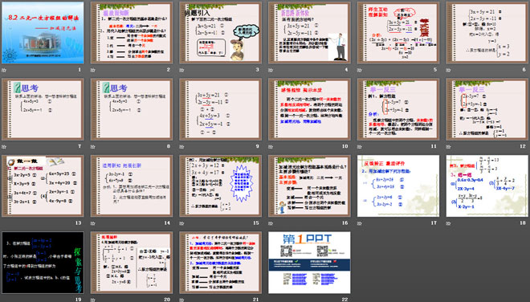This screenshot has width=530, height=302.
Task: Select the black background slide 19
Action: pyautogui.click(x=43, y=263)
